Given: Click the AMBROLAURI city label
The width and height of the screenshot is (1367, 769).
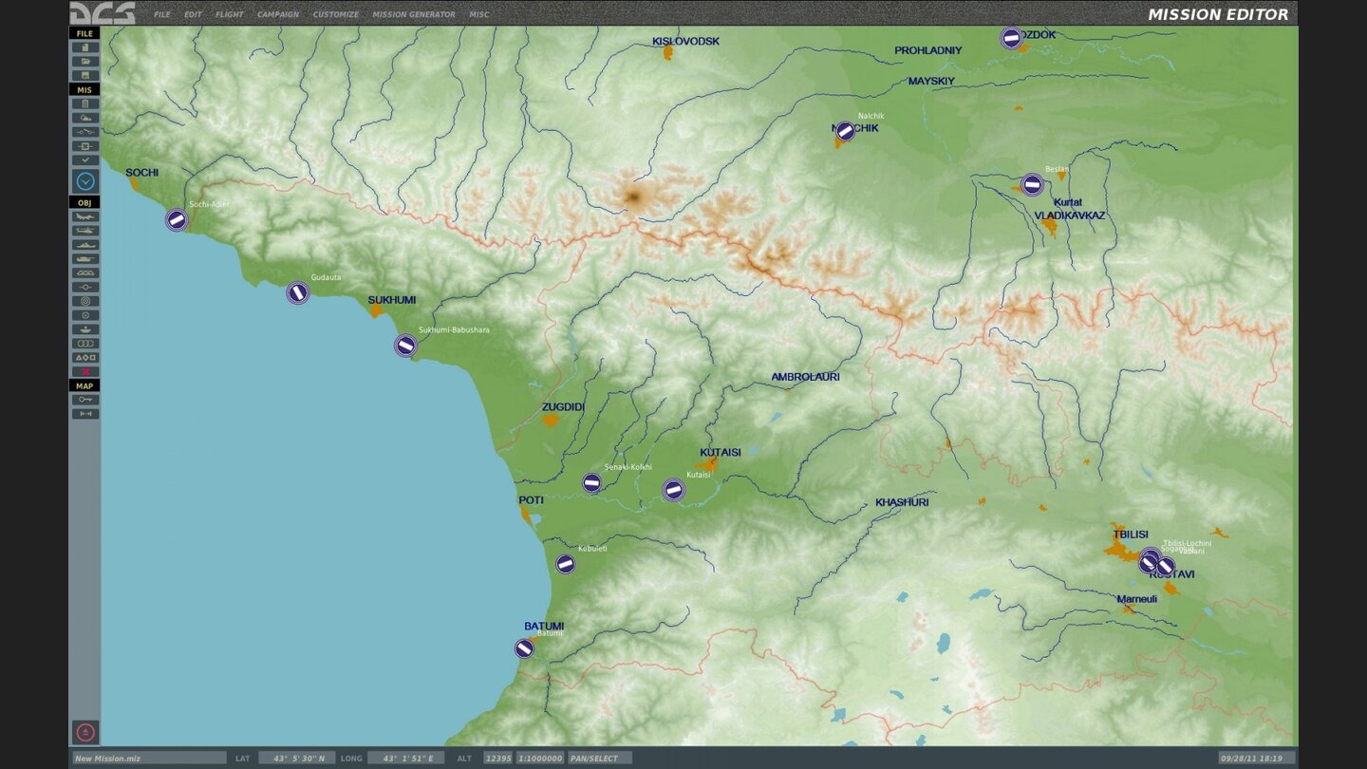Looking at the screenshot, I should 805,377.
